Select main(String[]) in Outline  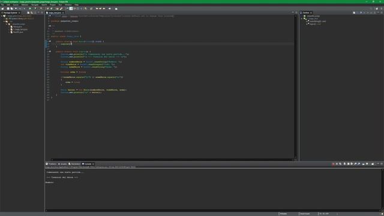[x=317, y=22]
